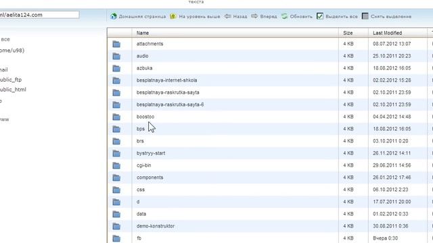Select the data folder name
This screenshot has height=243, width=433.
[141, 214]
